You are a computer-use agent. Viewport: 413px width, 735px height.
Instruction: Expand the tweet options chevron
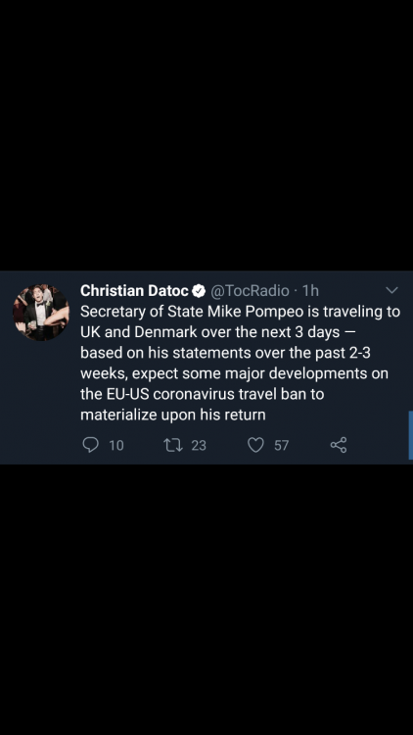[x=391, y=291]
